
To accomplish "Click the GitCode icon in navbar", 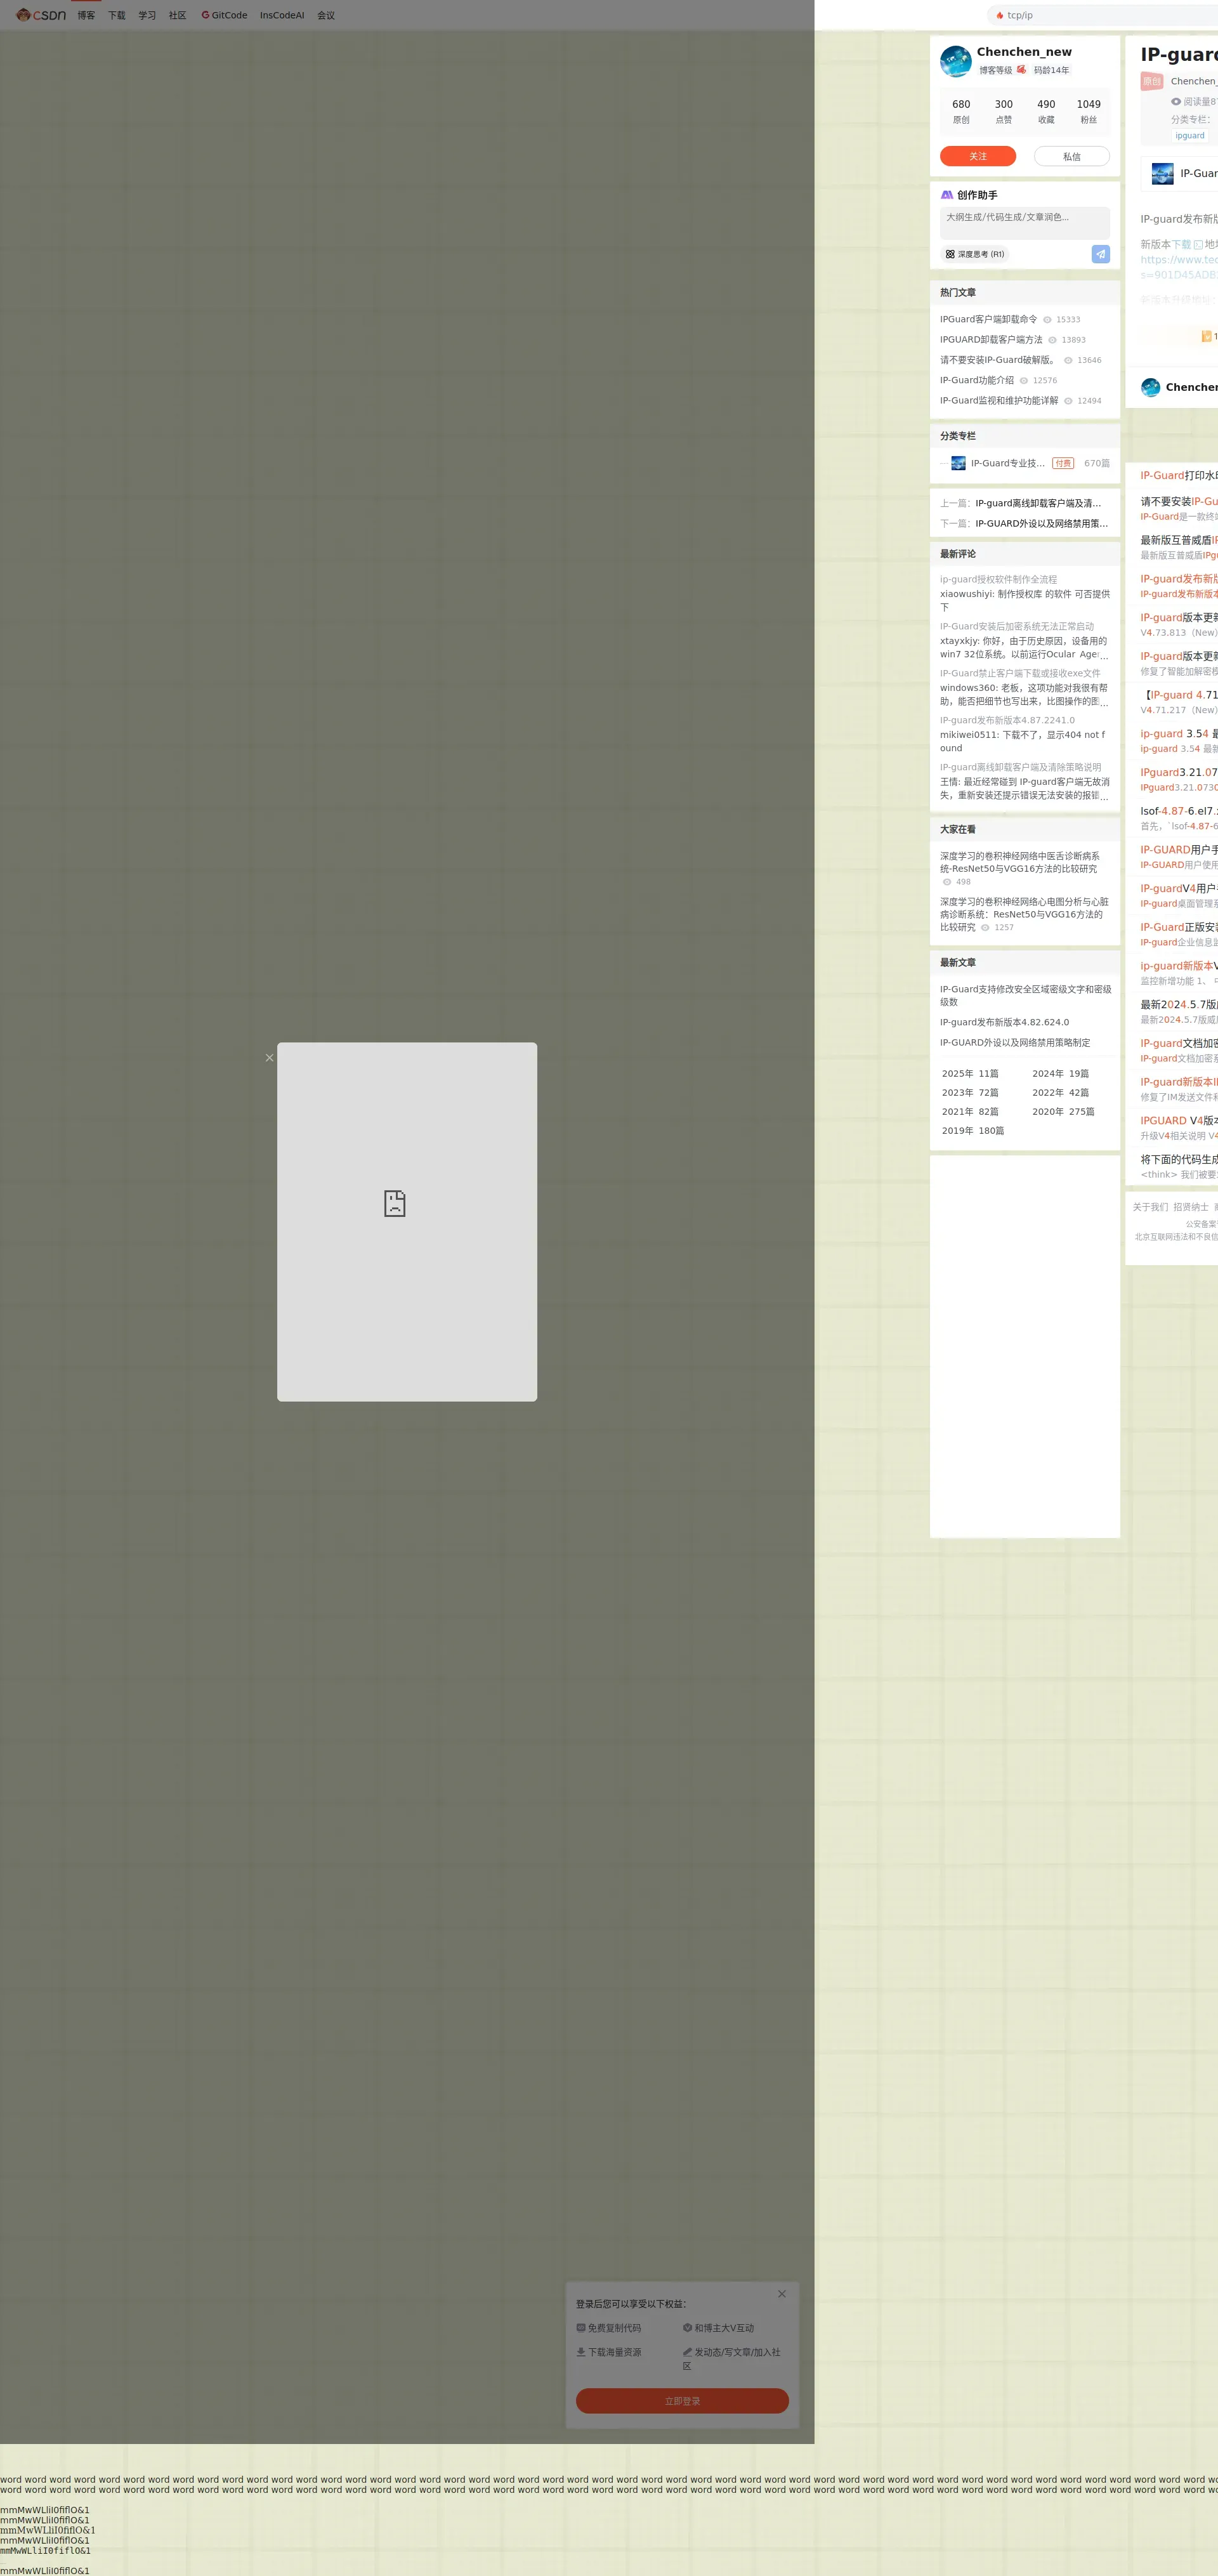I will [205, 15].
